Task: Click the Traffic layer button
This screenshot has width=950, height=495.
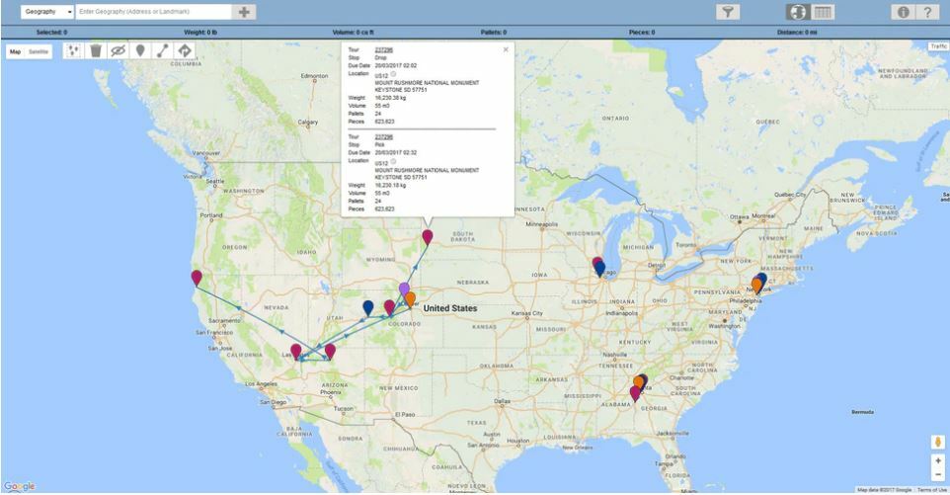Action: 937,46
